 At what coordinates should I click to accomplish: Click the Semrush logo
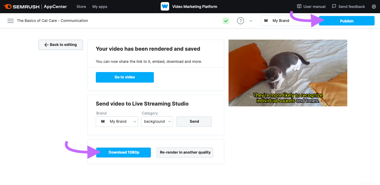point(22,7)
